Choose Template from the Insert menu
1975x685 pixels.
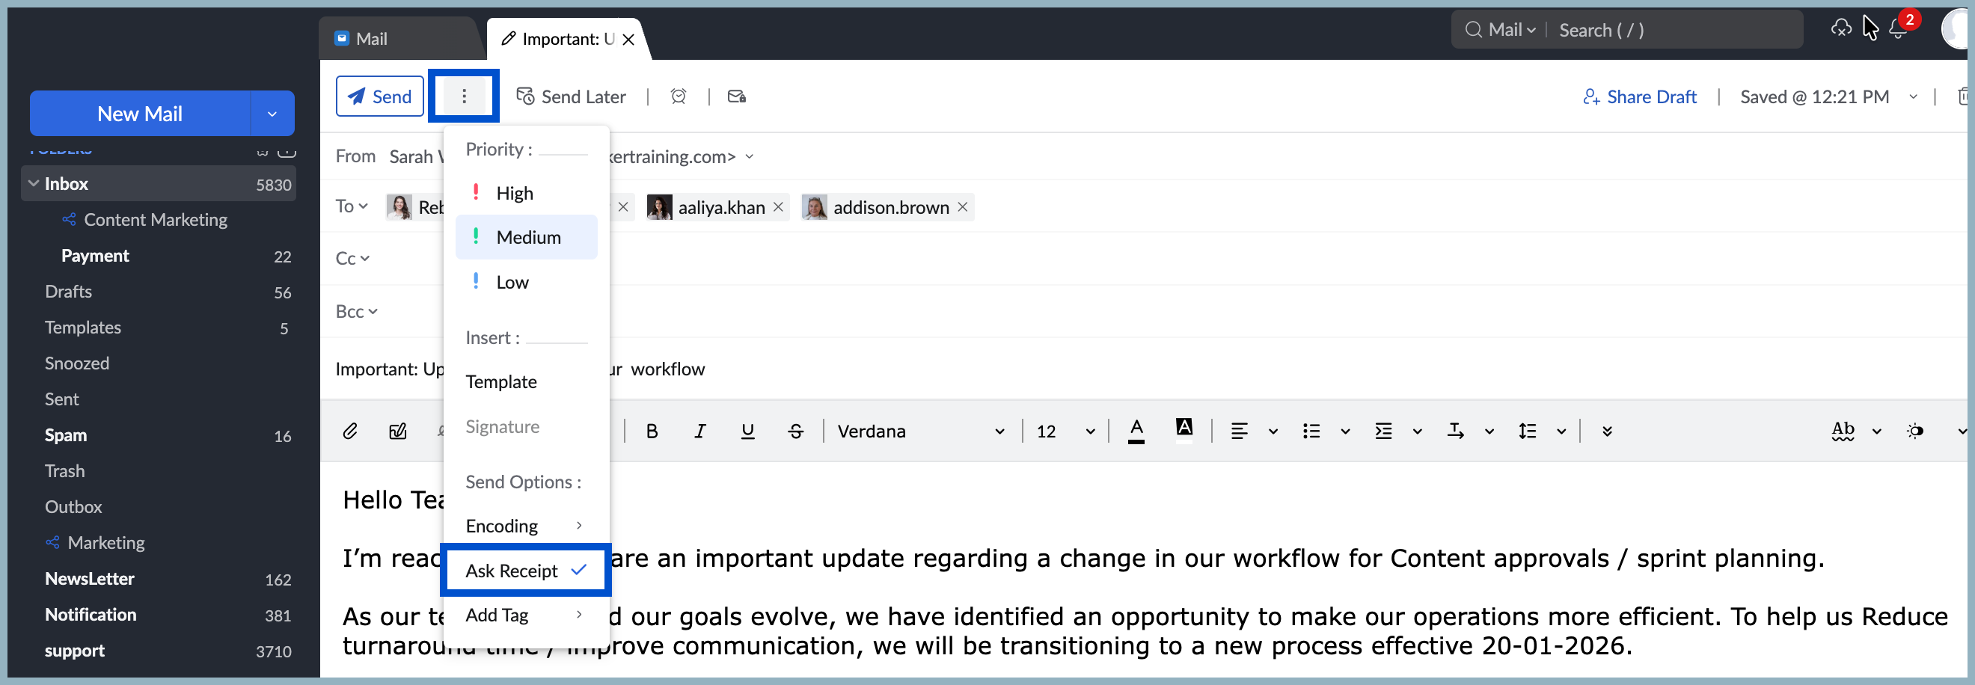(501, 381)
